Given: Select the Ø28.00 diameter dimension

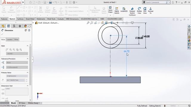Looking at the screenshot, I should pyautogui.click(x=139, y=38).
